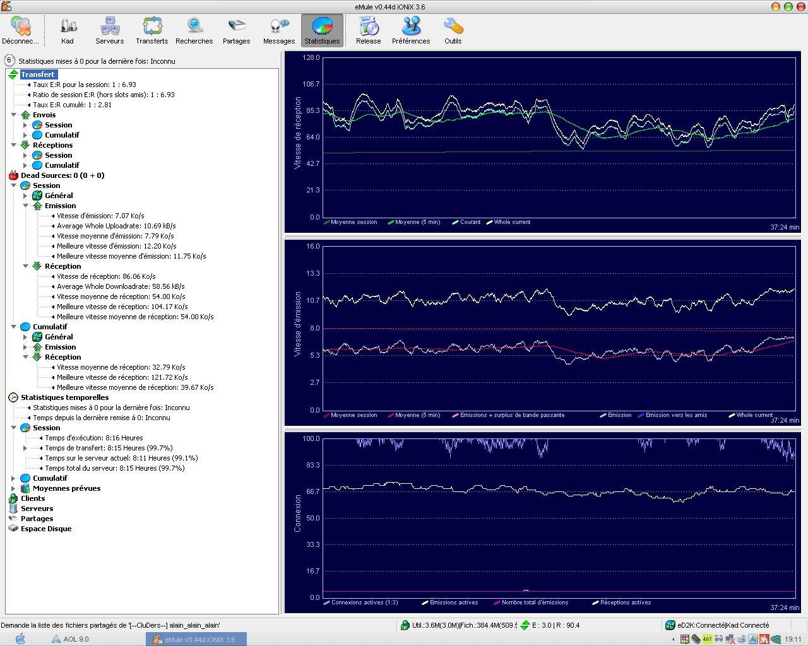This screenshot has height=646, width=808.
Task: Select the Partages tree item
Action: click(37, 519)
